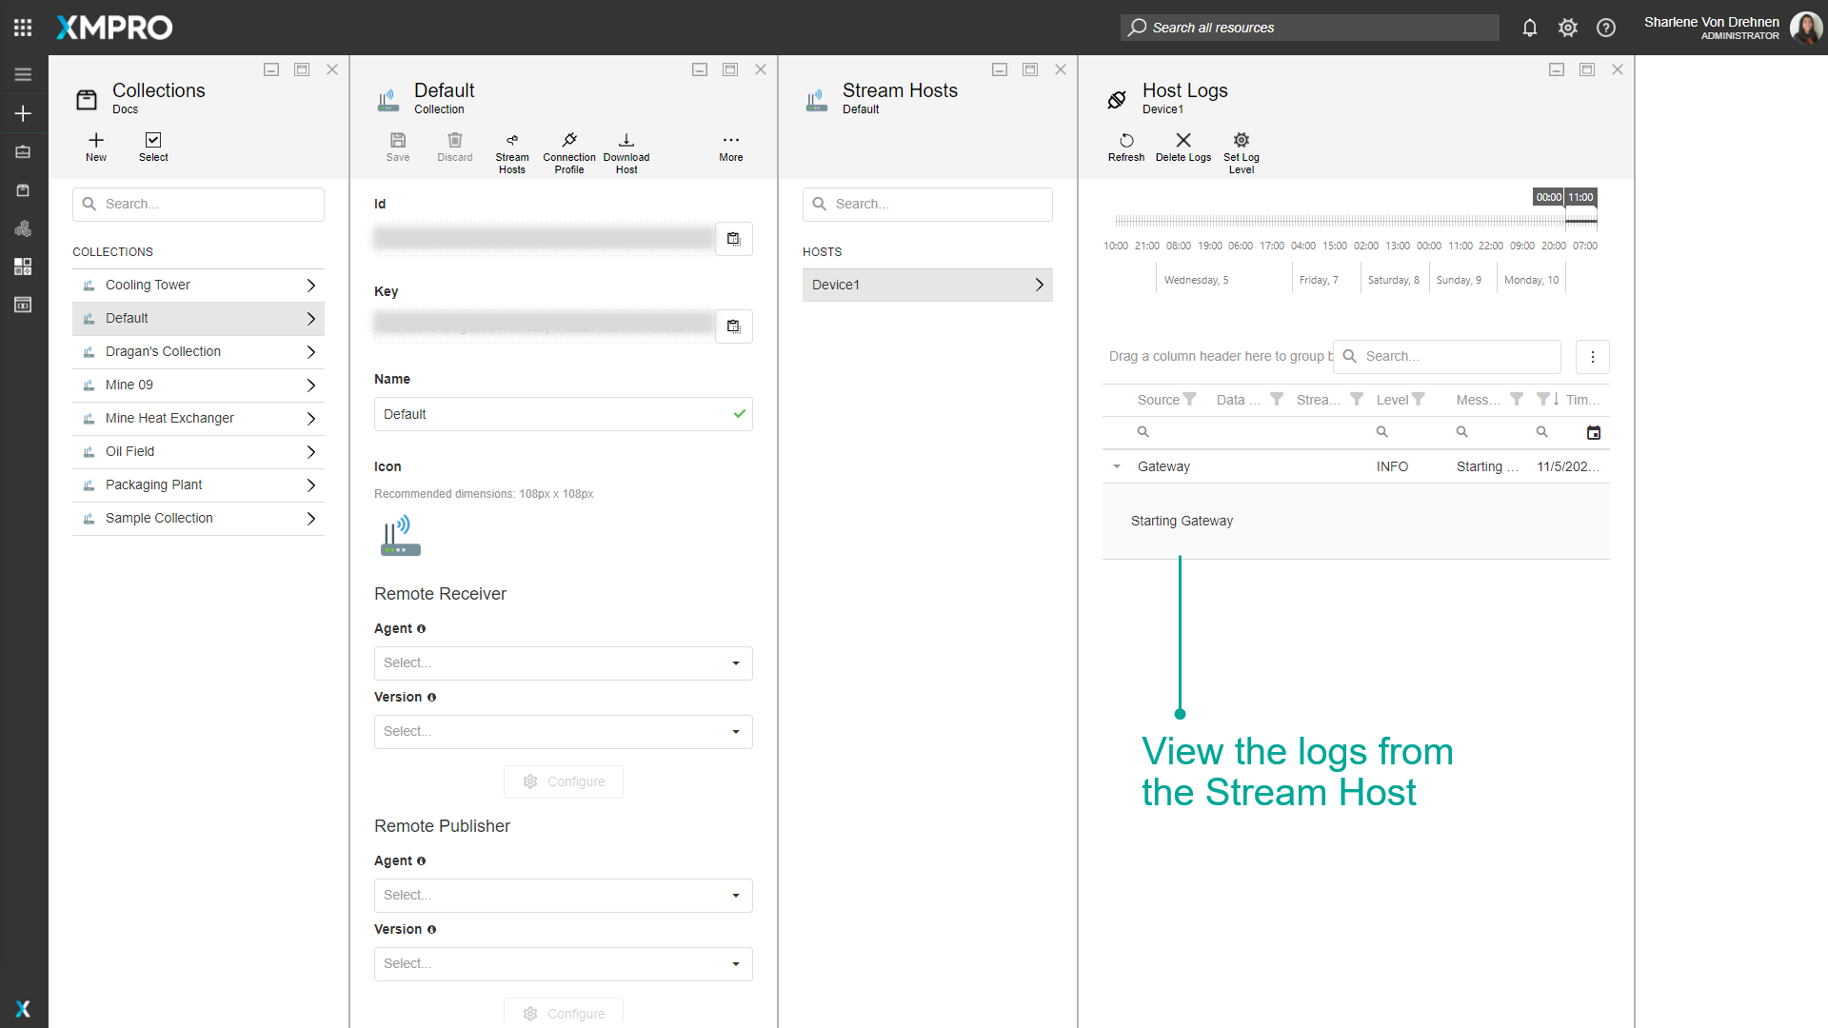Delete logs for Device1
Viewport: 1828px width, 1028px height.
click(x=1182, y=150)
